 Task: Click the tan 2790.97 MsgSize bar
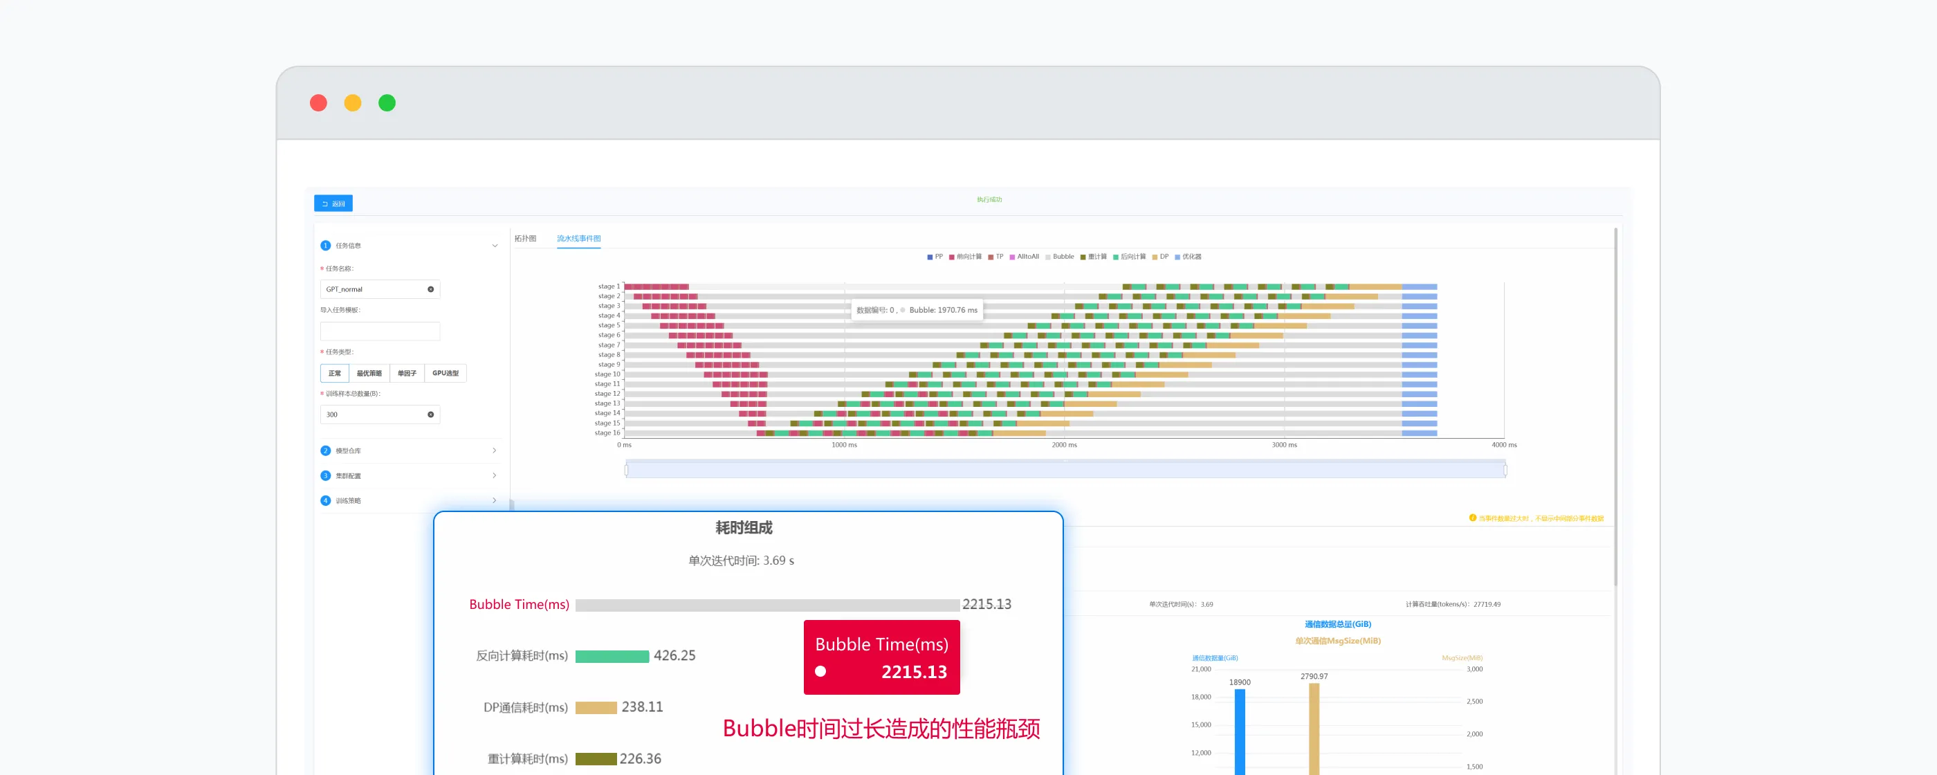pos(1314,729)
